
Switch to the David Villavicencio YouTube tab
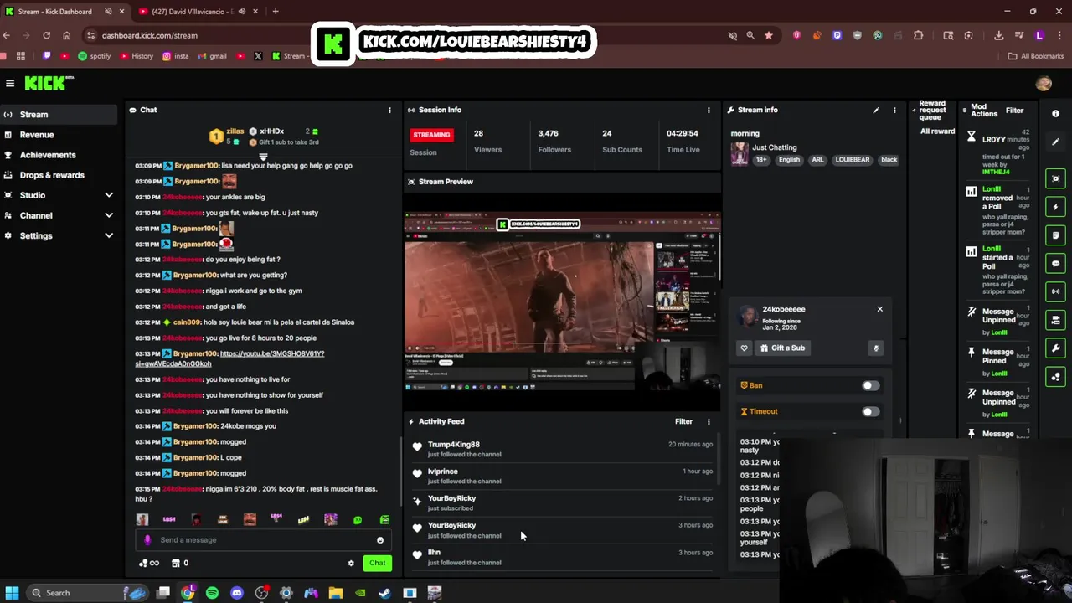(196, 12)
